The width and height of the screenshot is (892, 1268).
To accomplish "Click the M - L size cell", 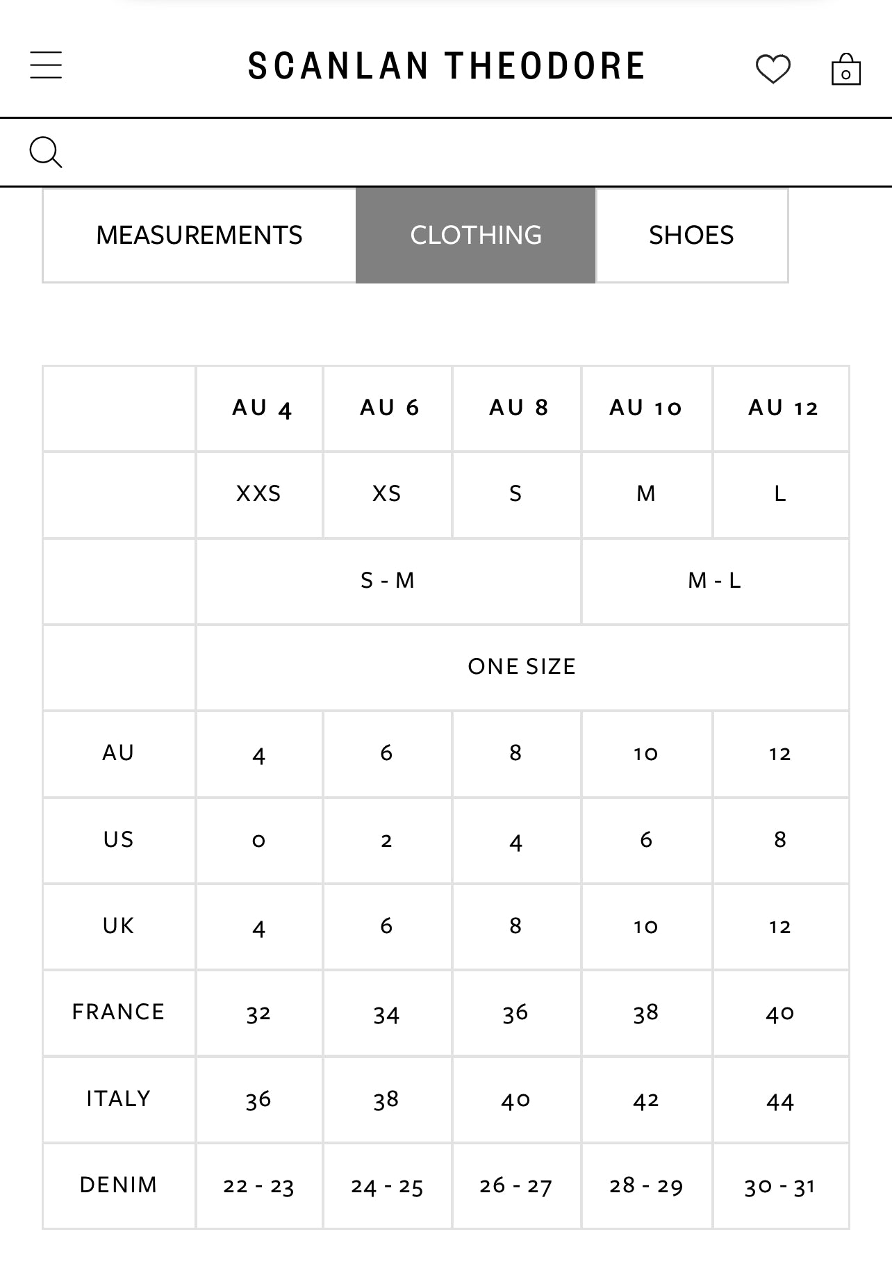I will pyautogui.click(x=714, y=581).
